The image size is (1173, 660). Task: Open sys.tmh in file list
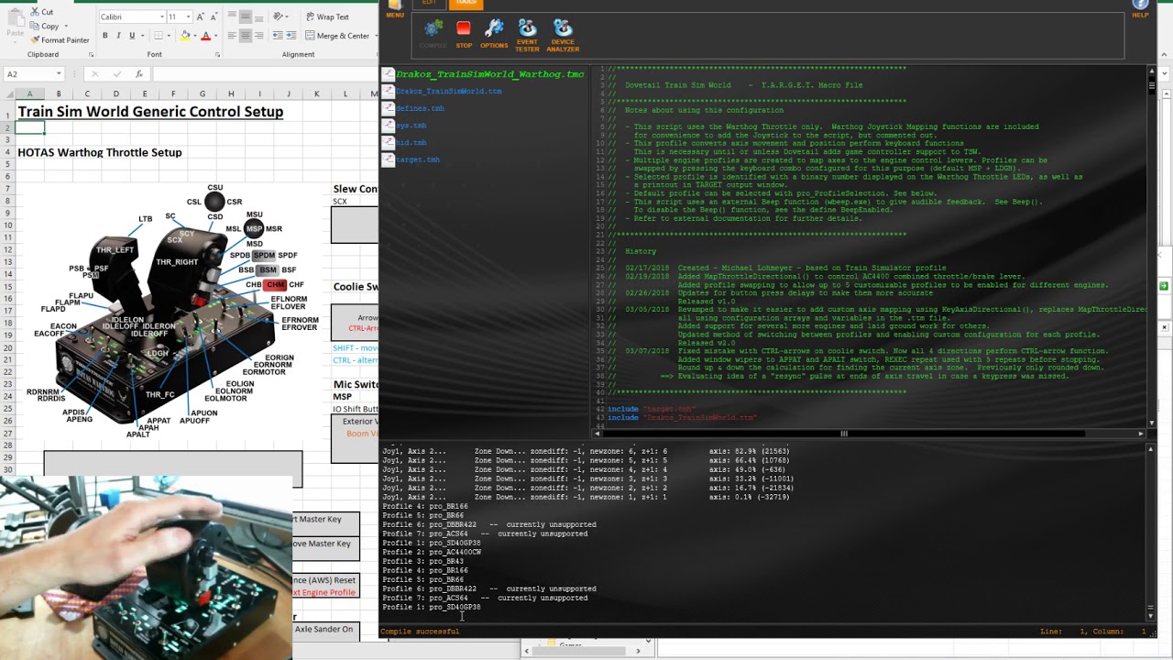coord(411,126)
